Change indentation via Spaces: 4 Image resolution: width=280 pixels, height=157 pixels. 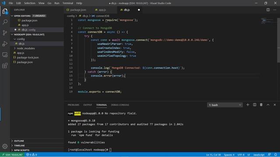(x=229, y=155)
